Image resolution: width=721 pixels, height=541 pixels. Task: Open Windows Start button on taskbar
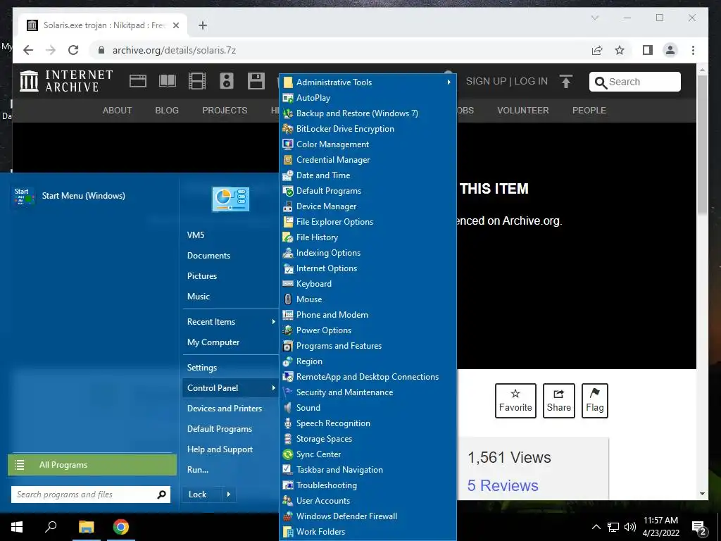click(x=17, y=527)
